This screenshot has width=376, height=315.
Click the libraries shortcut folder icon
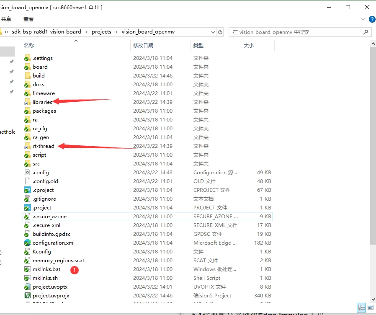[x=27, y=102]
